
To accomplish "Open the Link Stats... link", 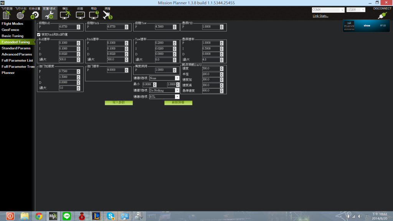I will click(x=320, y=16).
